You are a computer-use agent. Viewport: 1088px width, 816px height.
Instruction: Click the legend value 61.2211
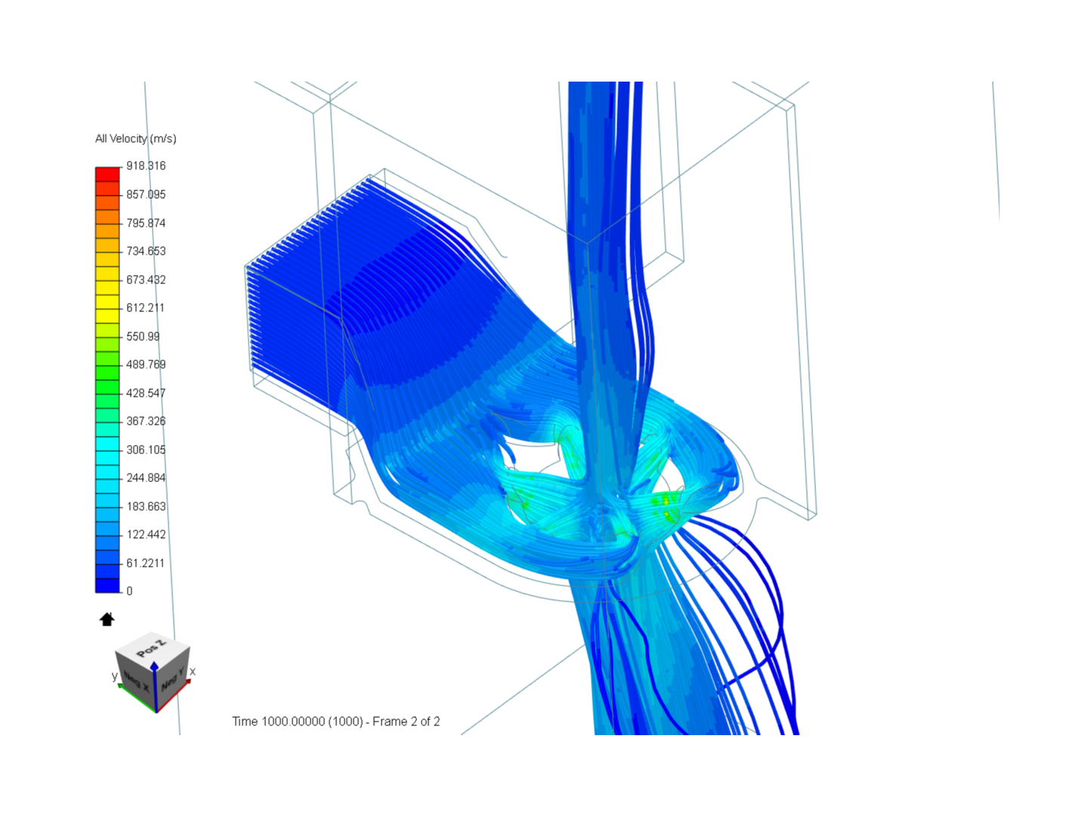pos(145,563)
